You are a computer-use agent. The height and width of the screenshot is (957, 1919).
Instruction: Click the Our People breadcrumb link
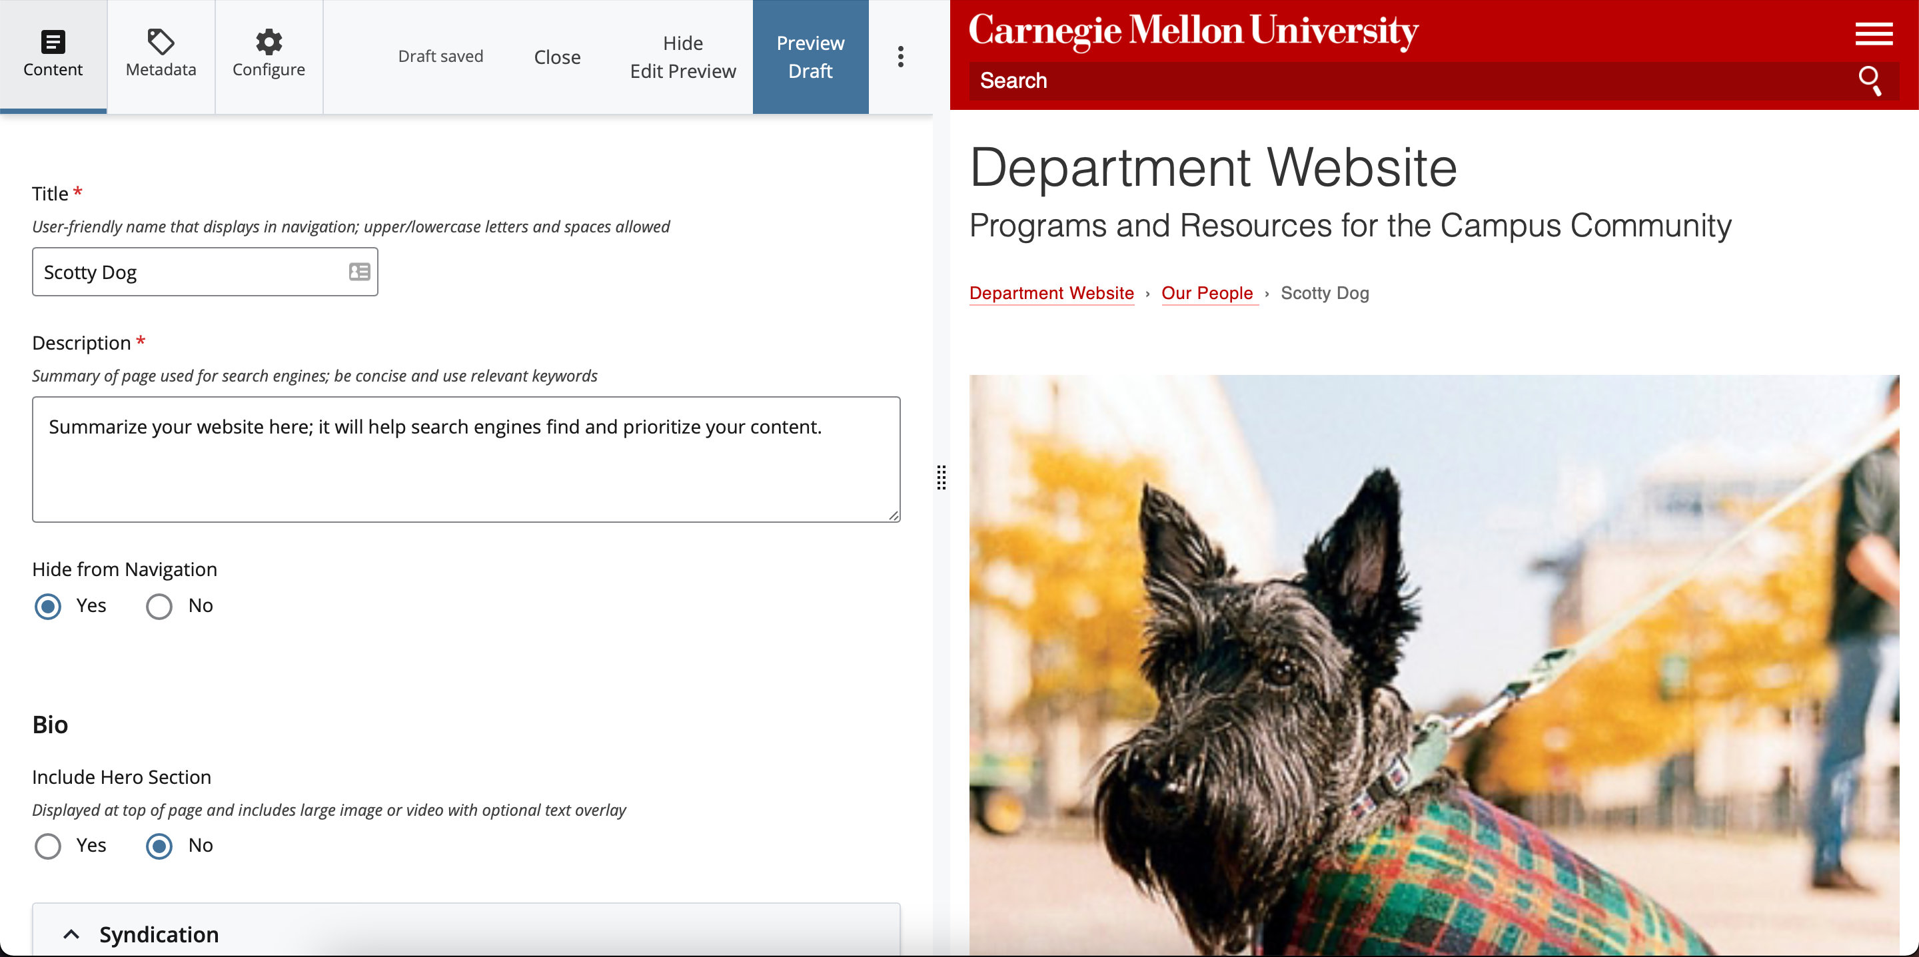coord(1208,292)
